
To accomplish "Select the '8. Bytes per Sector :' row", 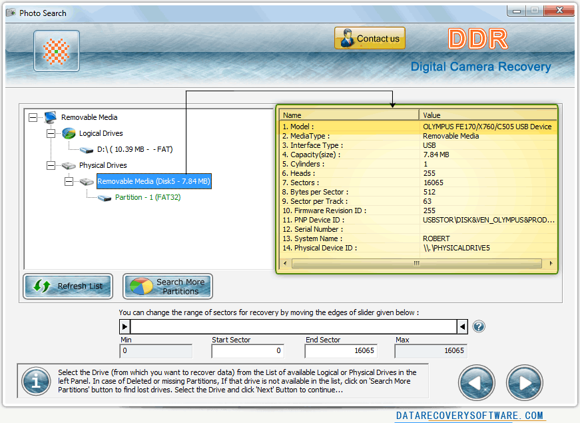I will tap(418, 192).
